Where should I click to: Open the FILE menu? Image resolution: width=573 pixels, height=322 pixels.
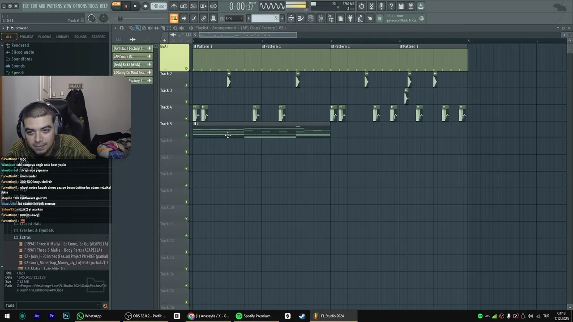(x=26, y=6)
